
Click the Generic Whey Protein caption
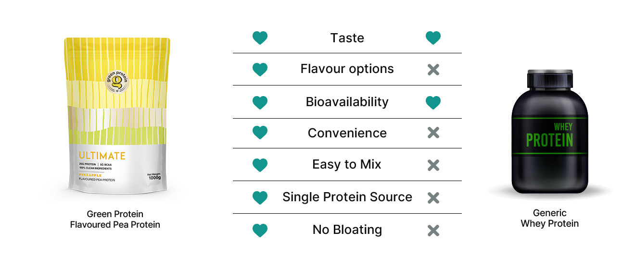[x=549, y=218]
